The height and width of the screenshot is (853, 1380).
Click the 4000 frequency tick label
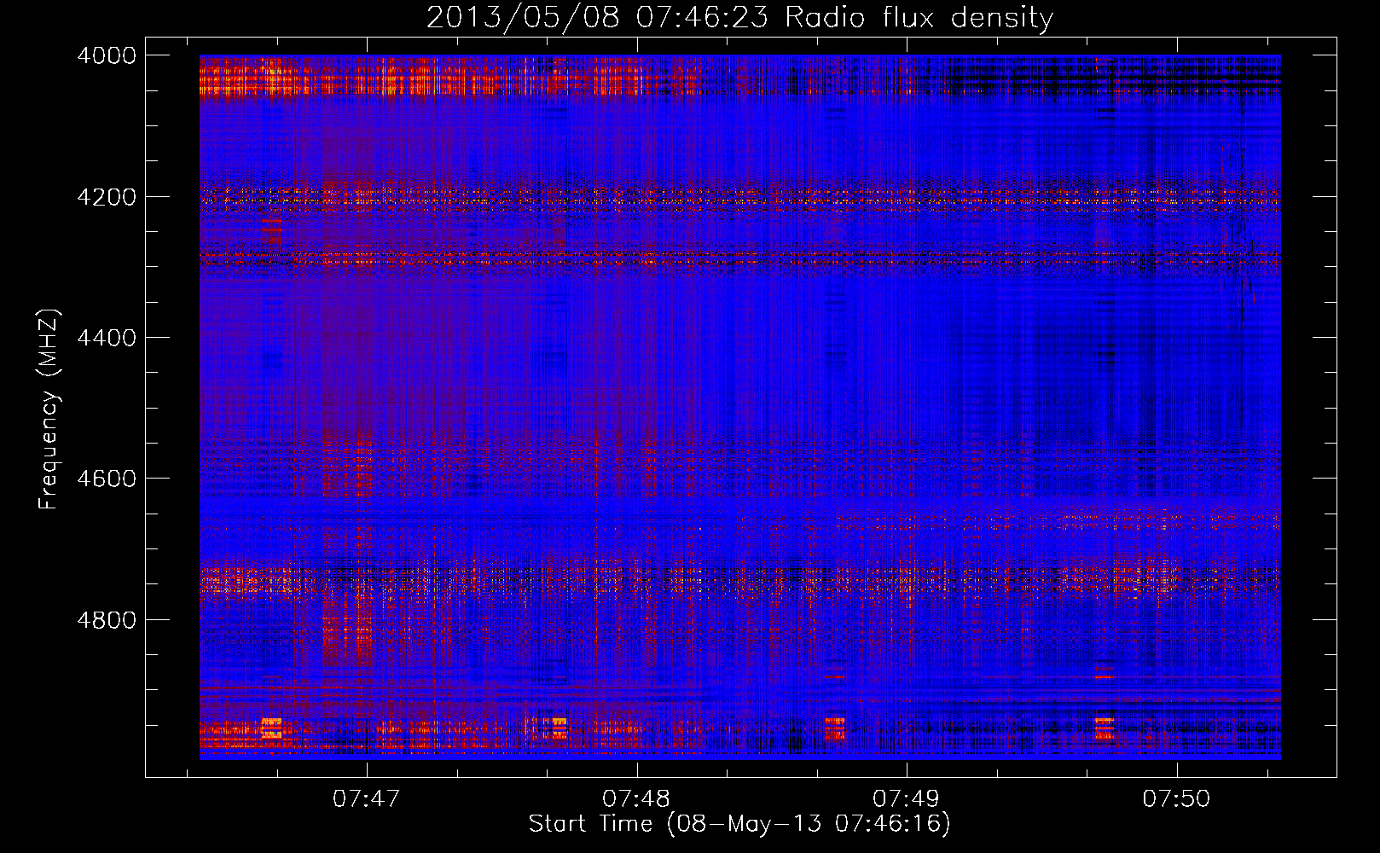[107, 55]
